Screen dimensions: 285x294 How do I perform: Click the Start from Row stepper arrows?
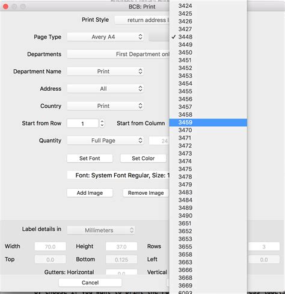(102, 123)
